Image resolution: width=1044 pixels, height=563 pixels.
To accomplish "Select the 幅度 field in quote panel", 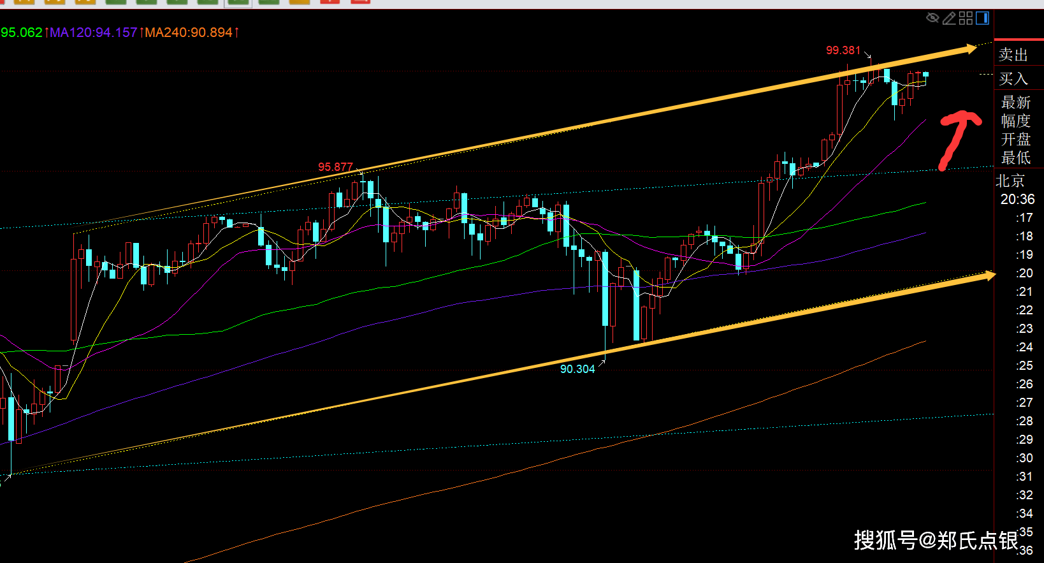I will pos(1015,121).
